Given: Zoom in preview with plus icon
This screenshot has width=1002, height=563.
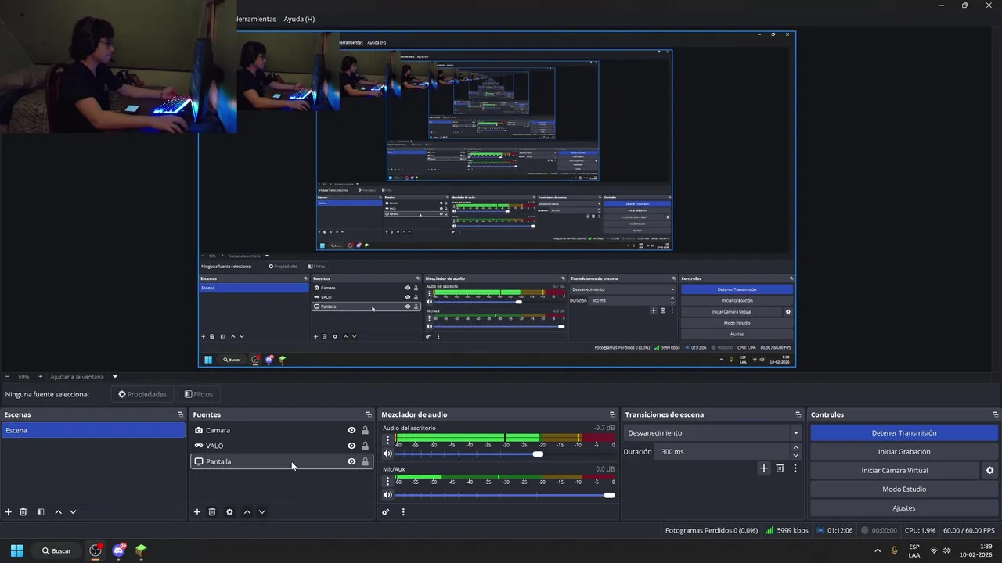Looking at the screenshot, I should (41, 377).
